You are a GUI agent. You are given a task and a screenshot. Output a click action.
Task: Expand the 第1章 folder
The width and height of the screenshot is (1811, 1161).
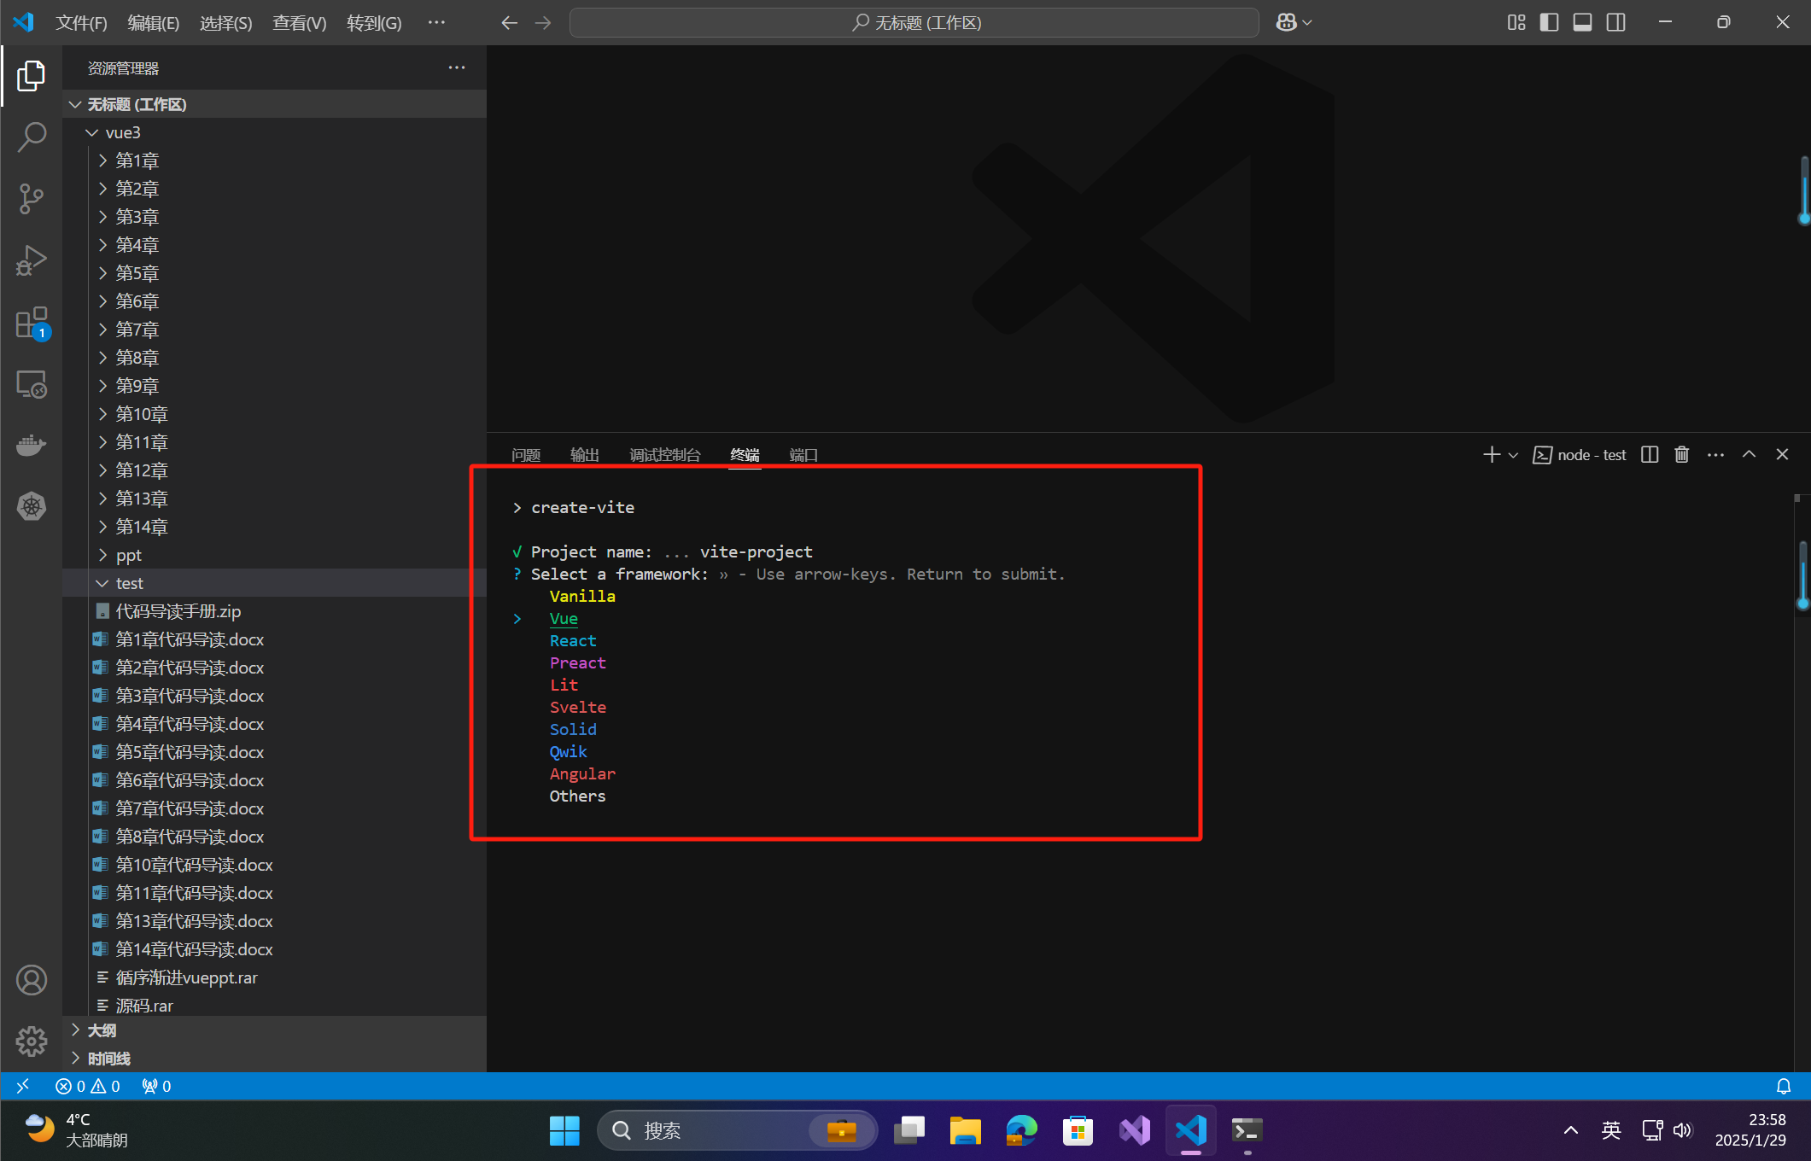(x=137, y=160)
